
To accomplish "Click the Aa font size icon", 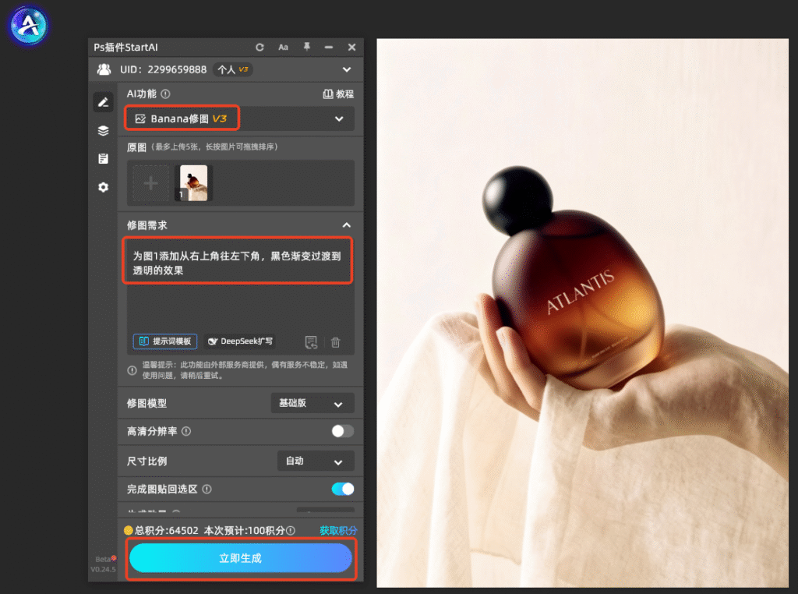I will pyautogui.click(x=284, y=48).
